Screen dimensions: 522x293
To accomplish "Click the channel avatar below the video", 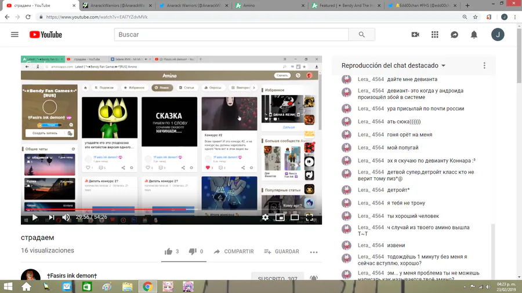I will pos(31,275).
